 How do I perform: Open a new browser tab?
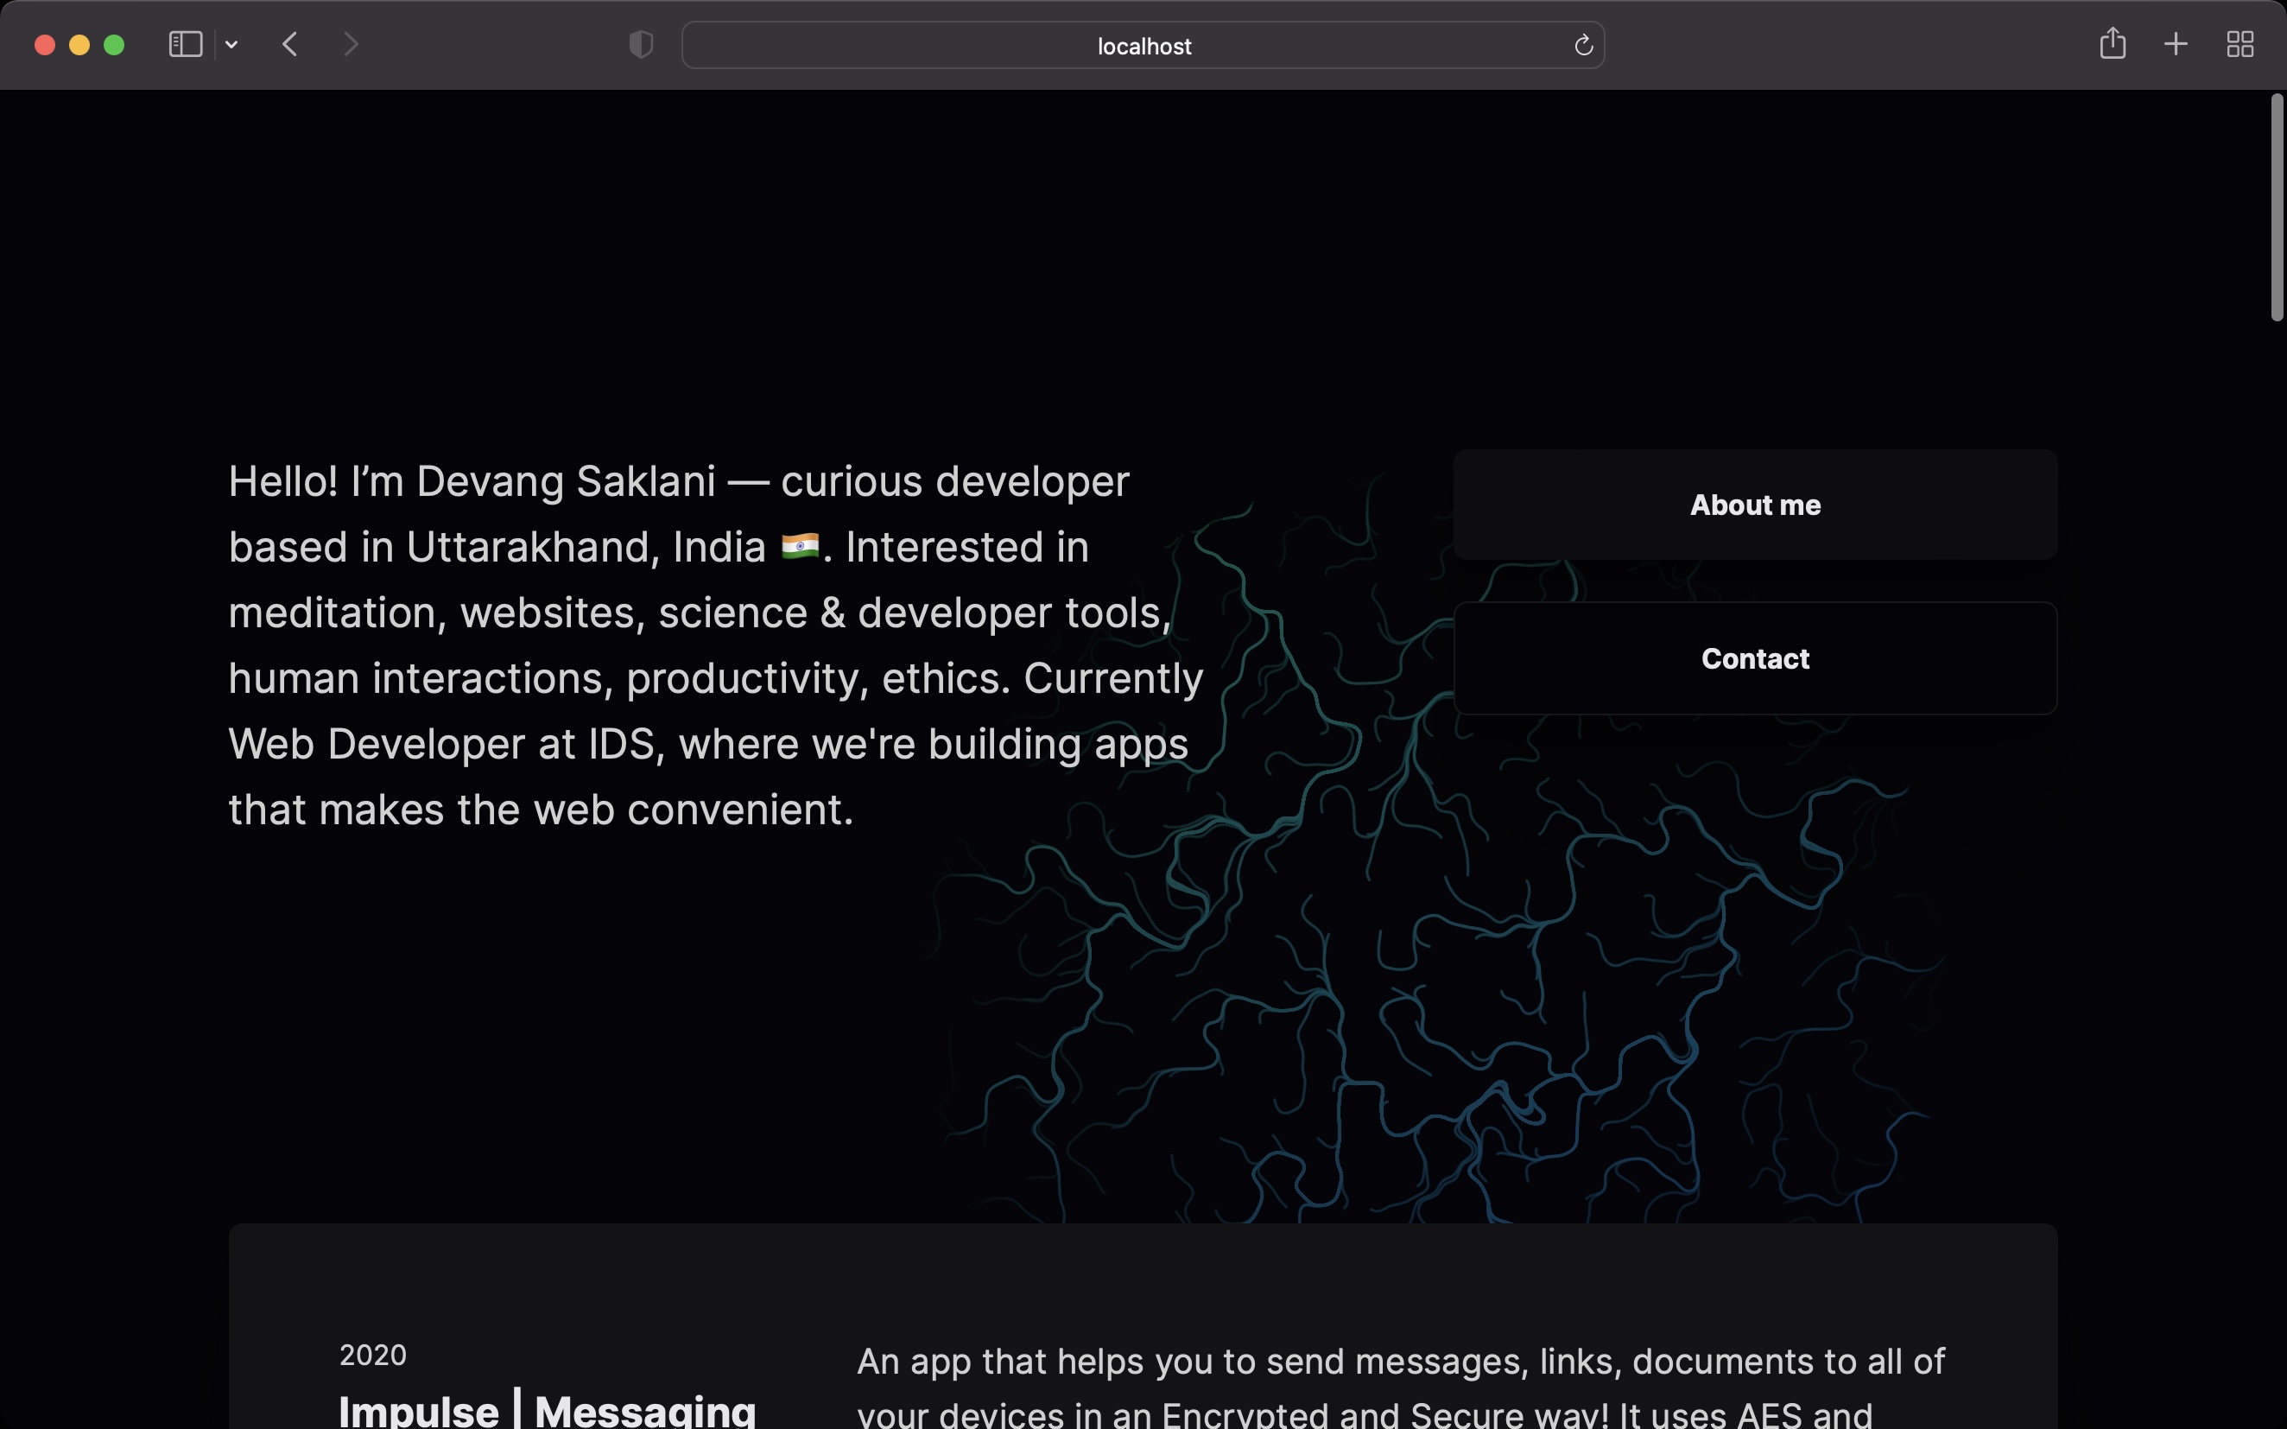point(2175,43)
